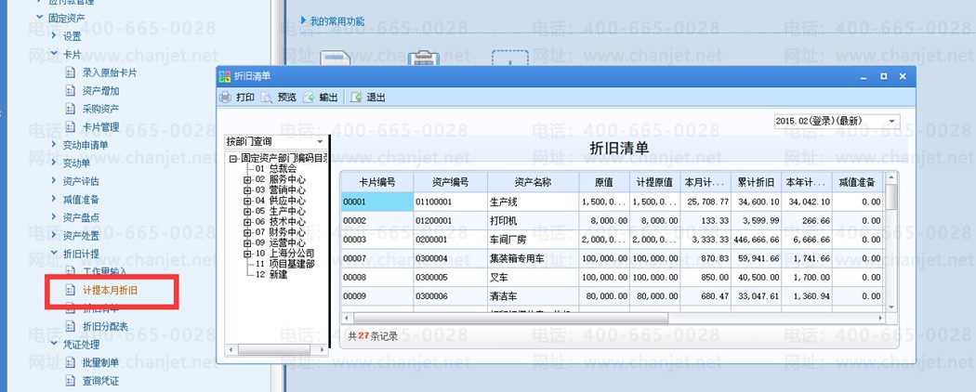This screenshot has height=392, width=976.
Task: Open 录入原始卡片 in the sidebar
Action: pyautogui.click(x=110, y=72)
